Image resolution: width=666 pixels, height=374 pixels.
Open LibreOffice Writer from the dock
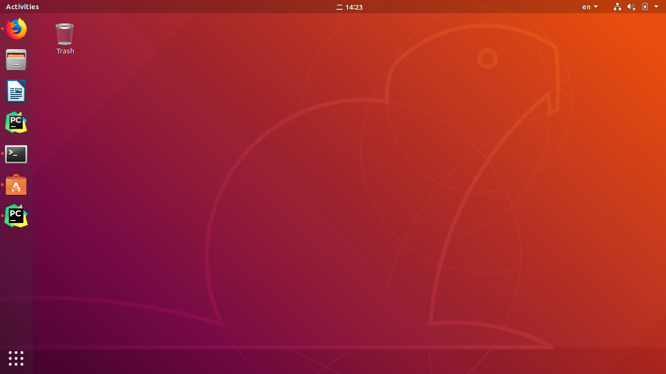click(x=16, y=91)
